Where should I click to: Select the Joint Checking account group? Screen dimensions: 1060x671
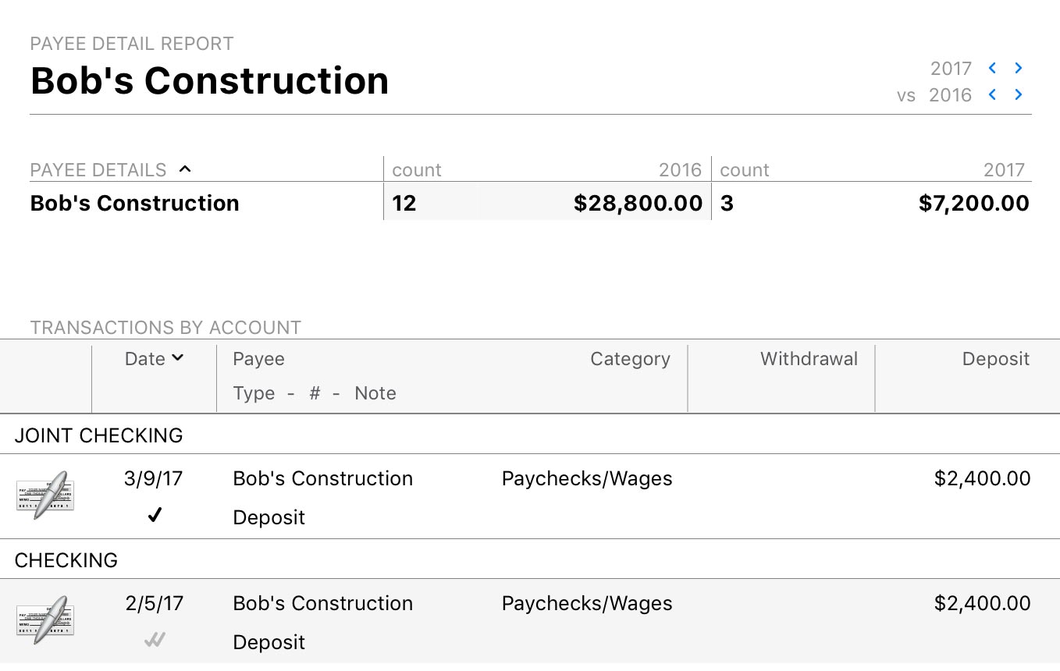(98, 435)
